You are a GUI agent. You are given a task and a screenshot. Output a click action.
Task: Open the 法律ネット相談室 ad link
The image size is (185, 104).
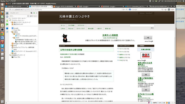110,35
